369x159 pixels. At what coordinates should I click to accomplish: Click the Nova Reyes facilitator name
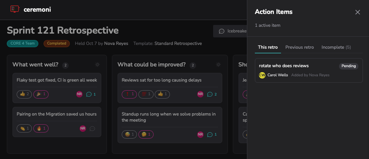point(116,43)
